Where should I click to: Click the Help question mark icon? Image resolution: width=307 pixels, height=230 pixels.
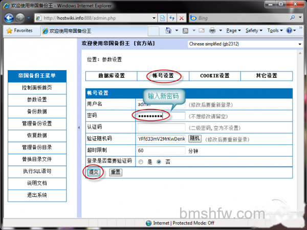289,30
